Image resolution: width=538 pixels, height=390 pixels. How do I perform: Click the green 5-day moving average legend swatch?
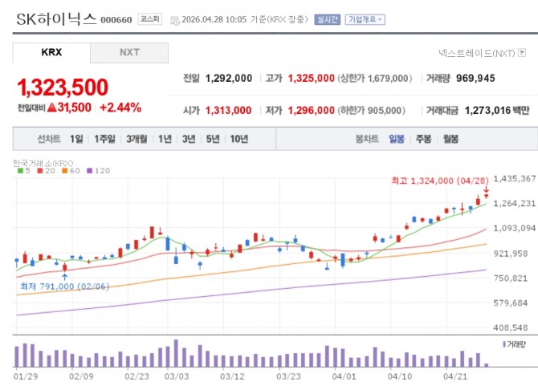click(20, 170)
